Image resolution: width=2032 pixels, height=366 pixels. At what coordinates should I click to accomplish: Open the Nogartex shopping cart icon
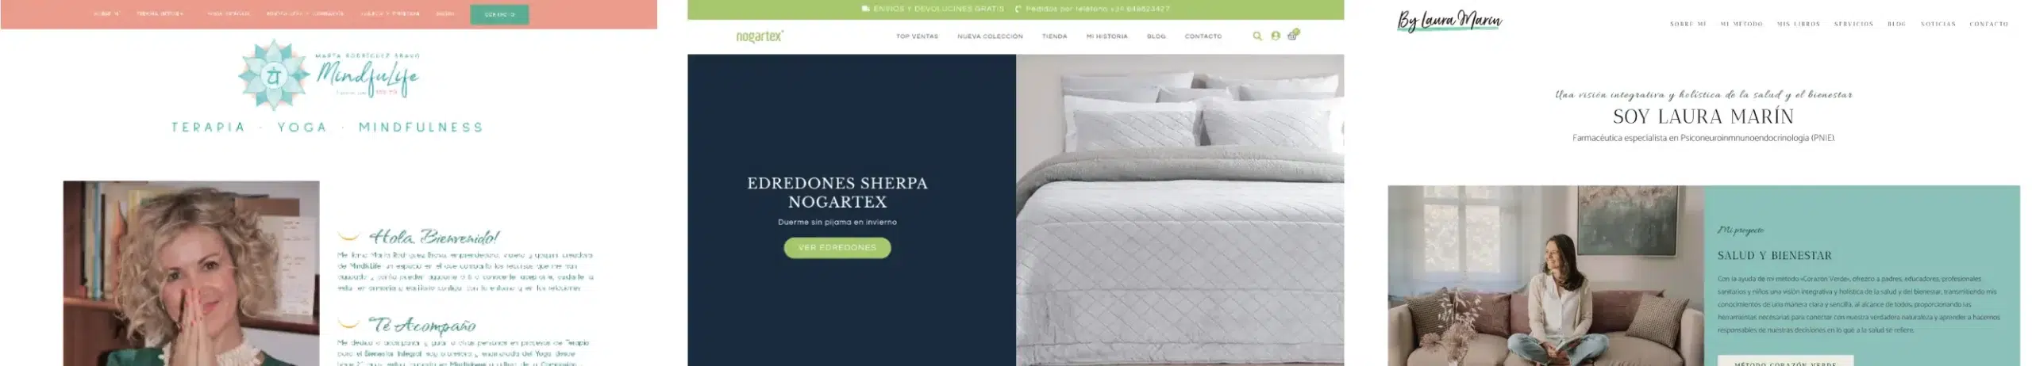[1293, 35]
